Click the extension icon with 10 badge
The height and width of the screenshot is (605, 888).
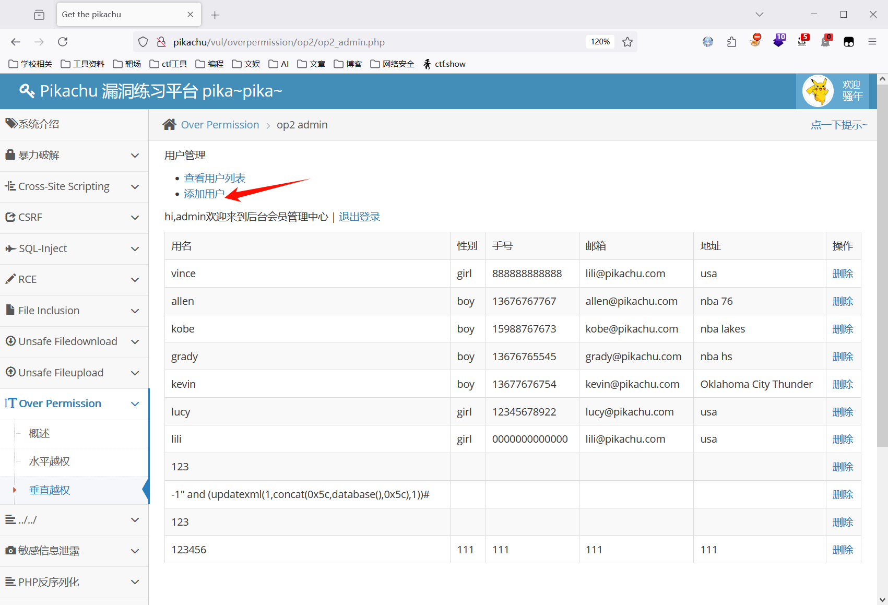779,41
